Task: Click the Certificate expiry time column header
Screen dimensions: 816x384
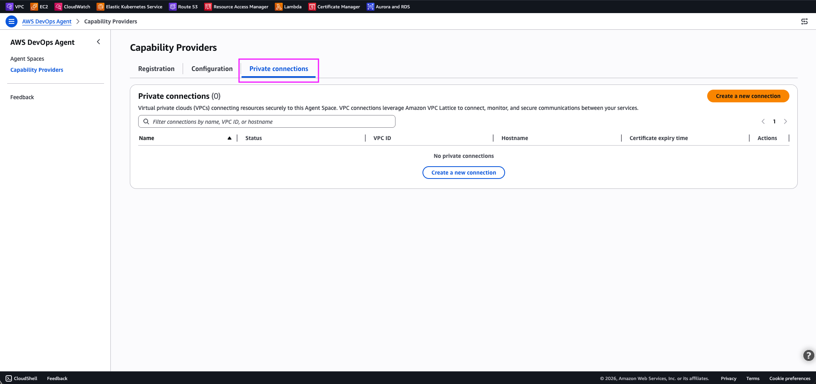Action: coord(659,138)
